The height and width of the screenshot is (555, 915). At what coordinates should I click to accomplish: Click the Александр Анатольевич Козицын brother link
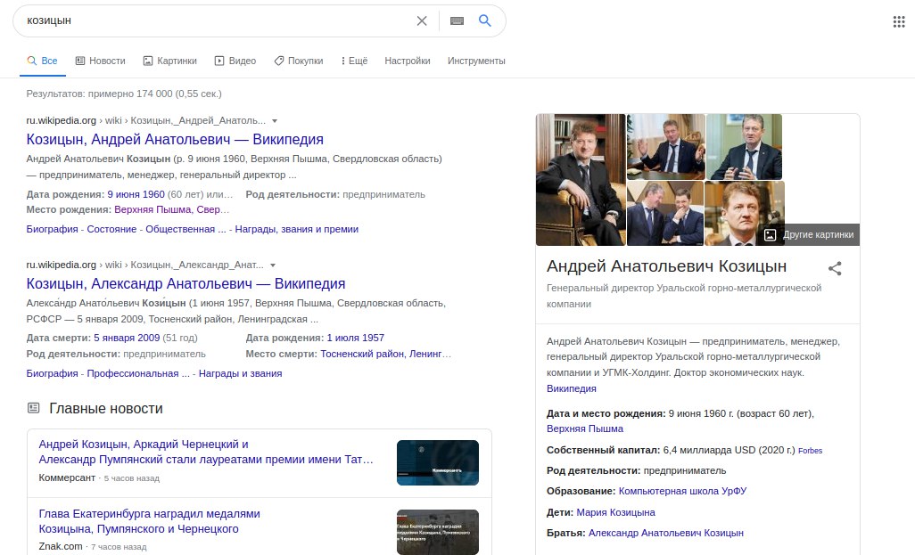(666, 533)
